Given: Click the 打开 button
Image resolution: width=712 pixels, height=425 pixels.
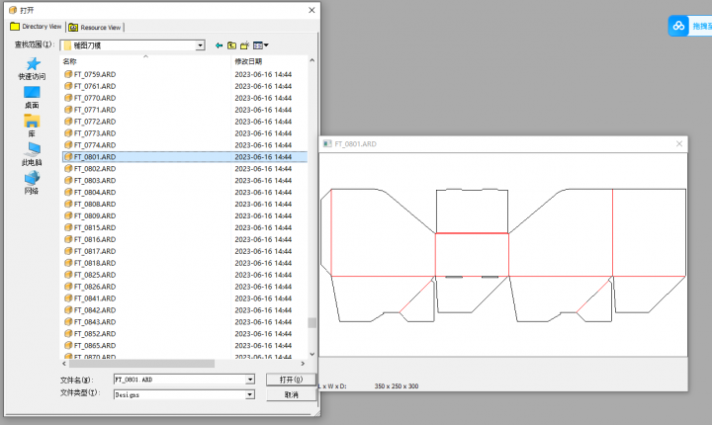Looking at the screenshot, I should pyautogui.click(x=291, y=379).
